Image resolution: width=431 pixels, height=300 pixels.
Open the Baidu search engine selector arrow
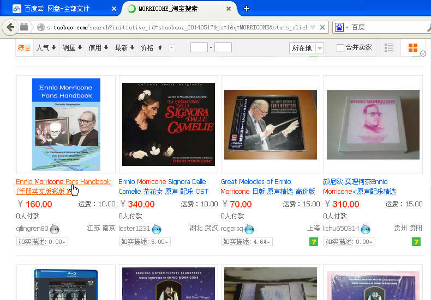pos(347,27)
